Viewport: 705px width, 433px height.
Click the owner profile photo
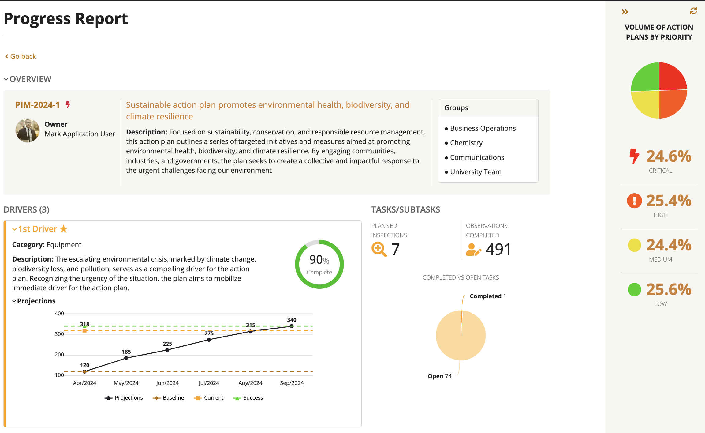pyautogui.click(x=28, y=130)
